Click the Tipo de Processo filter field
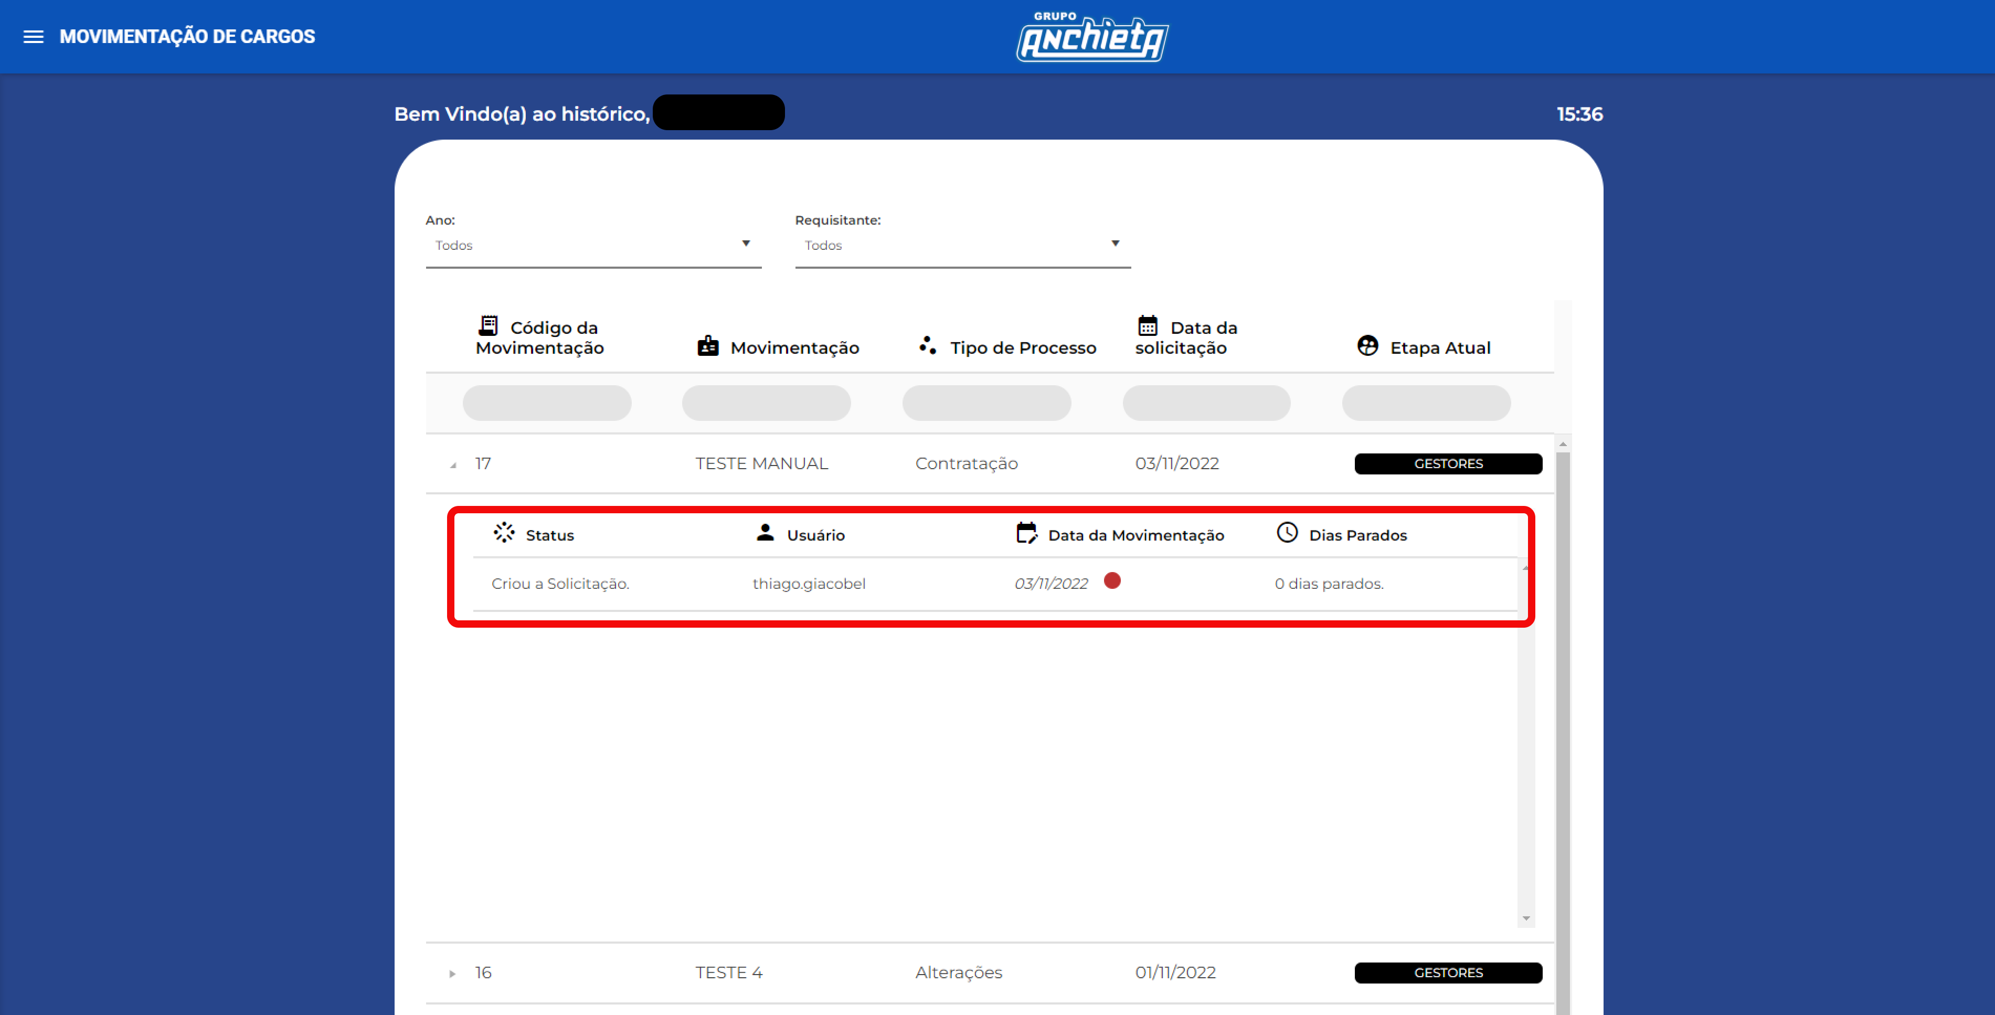The width and height of the screenshot is (1995, 1015). pos(986,403)
